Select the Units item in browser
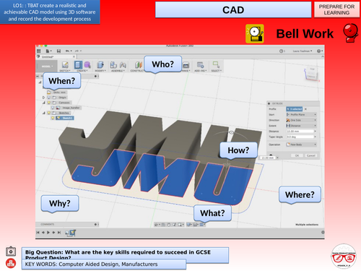 pyautogui.click(x=57, y=93)
